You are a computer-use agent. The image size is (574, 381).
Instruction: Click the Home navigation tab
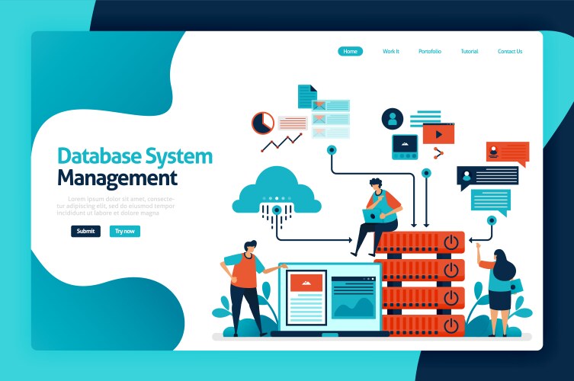pos(350,51)
